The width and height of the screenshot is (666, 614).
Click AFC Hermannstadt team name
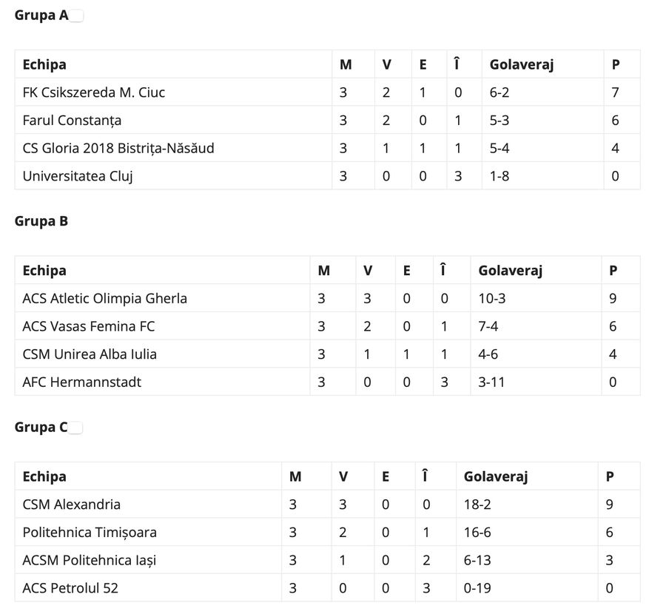(81, 382)
